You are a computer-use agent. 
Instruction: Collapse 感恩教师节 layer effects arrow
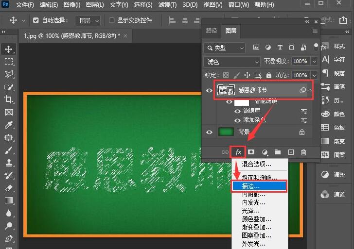tap(310, 90)
